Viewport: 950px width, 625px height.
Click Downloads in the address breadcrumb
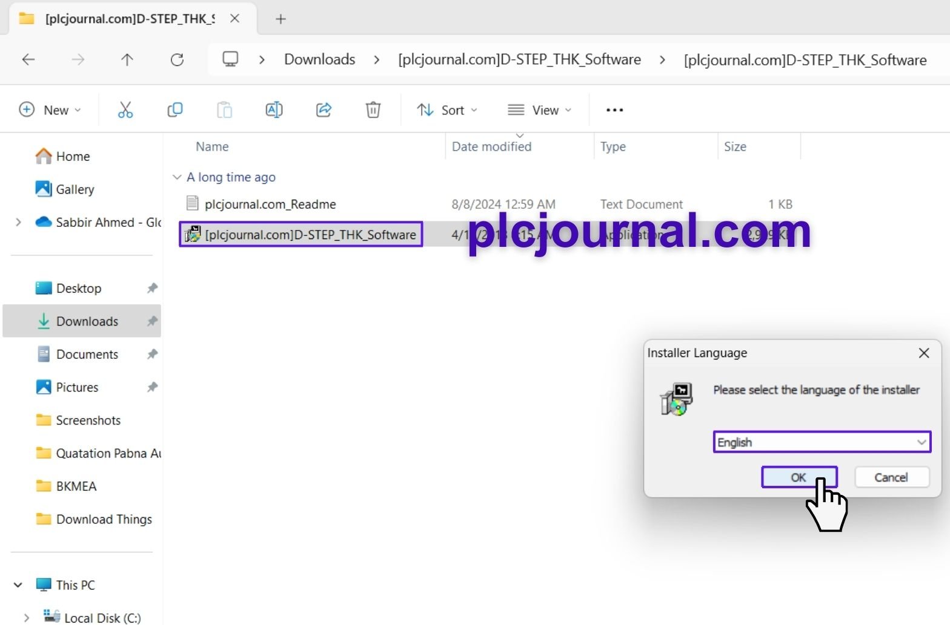pos(320,59)
